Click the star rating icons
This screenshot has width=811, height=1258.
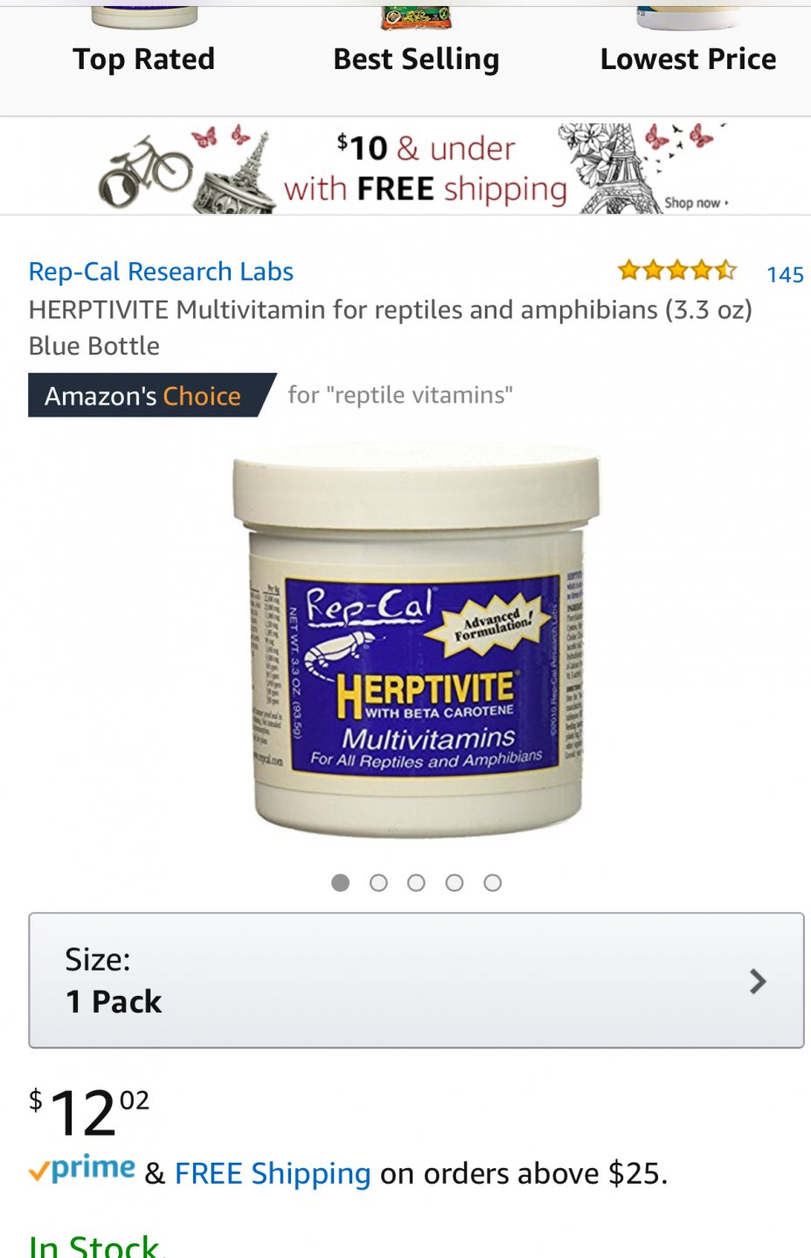pyautogui.click(x=677, y=271)
